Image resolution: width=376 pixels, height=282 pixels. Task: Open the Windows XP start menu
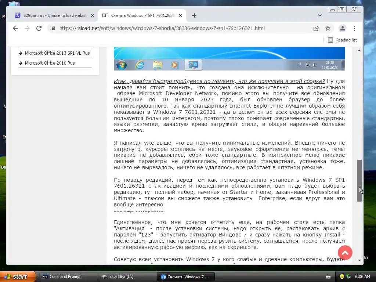17,276
